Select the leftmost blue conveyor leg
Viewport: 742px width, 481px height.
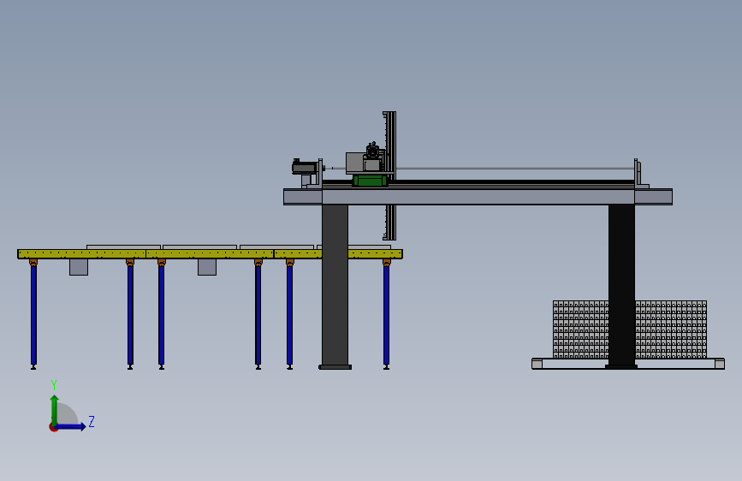[x=33, y=314]
